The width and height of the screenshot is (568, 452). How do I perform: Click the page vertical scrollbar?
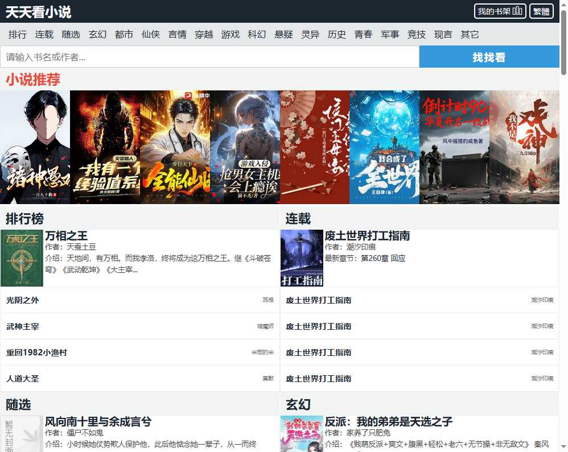tap(563, 227)
